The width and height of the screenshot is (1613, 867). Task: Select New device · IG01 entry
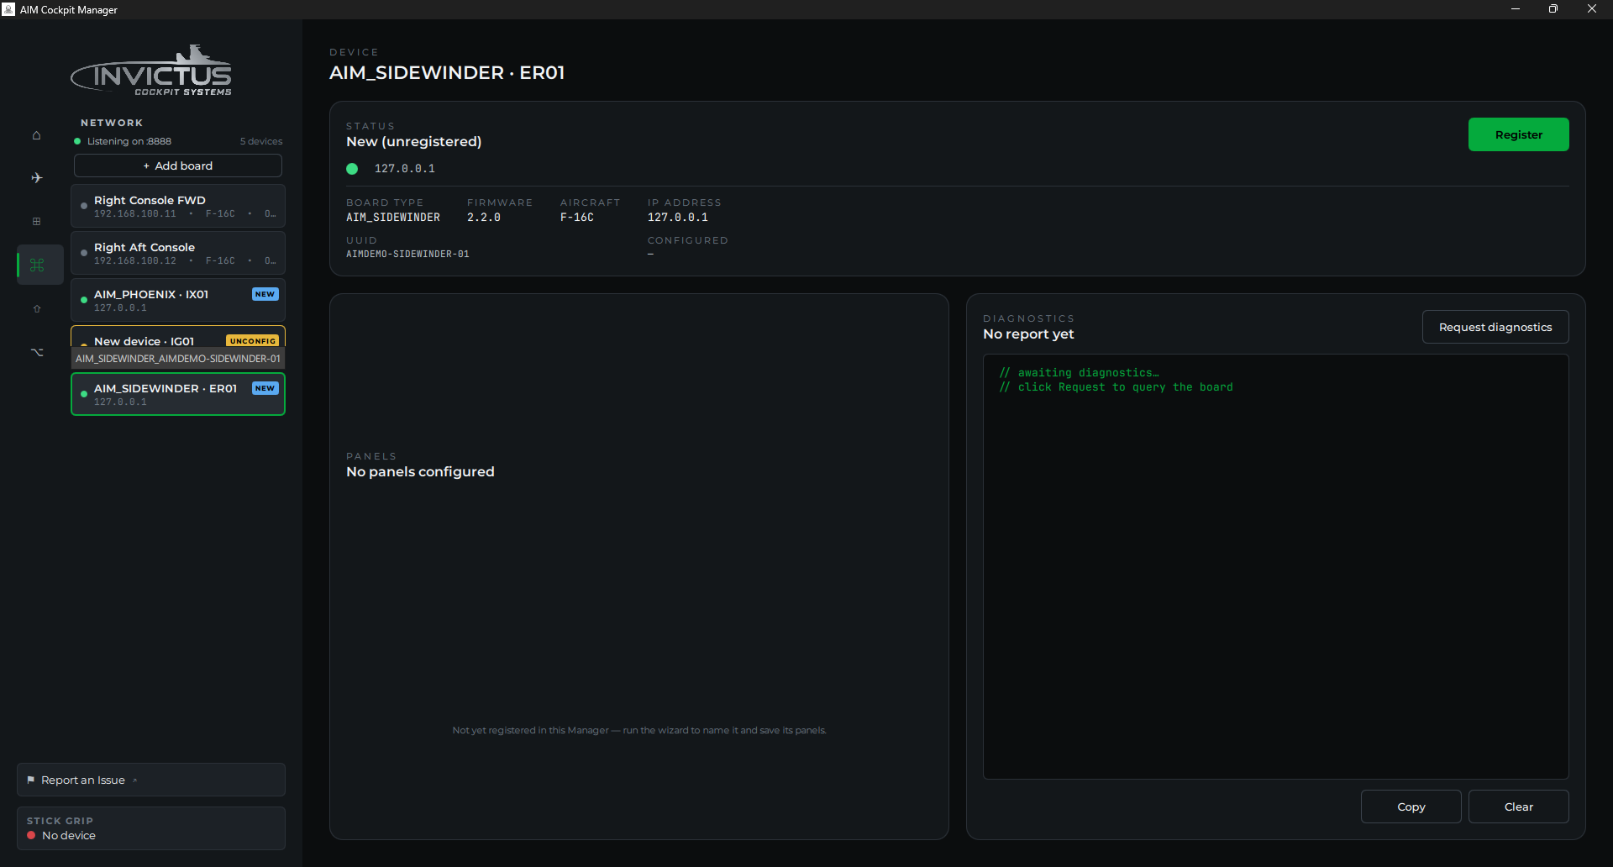178,337
